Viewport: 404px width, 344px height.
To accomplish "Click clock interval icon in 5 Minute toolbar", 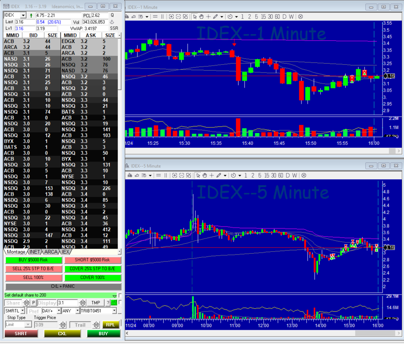I will click(x=233, y=175).
